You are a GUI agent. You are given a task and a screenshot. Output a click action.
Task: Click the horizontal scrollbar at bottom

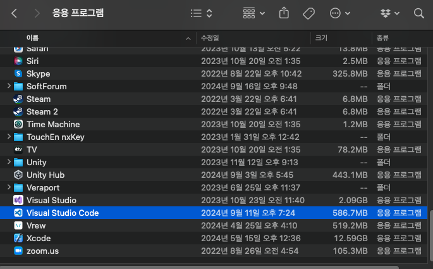click(199, 267)
